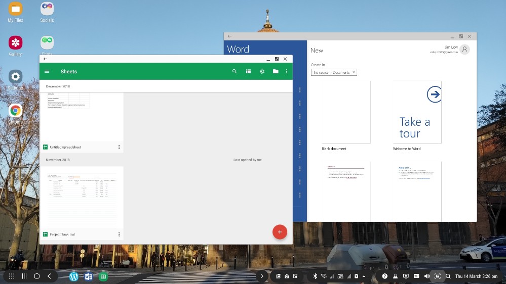Open the on-screen keyboard icon

click(416, 276)
